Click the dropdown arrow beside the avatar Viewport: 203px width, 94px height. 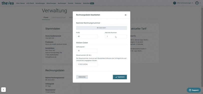[200, 3]
